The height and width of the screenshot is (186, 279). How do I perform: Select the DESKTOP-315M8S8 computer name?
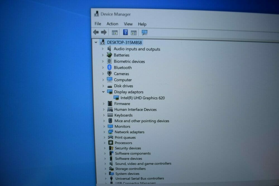[124, 42]
